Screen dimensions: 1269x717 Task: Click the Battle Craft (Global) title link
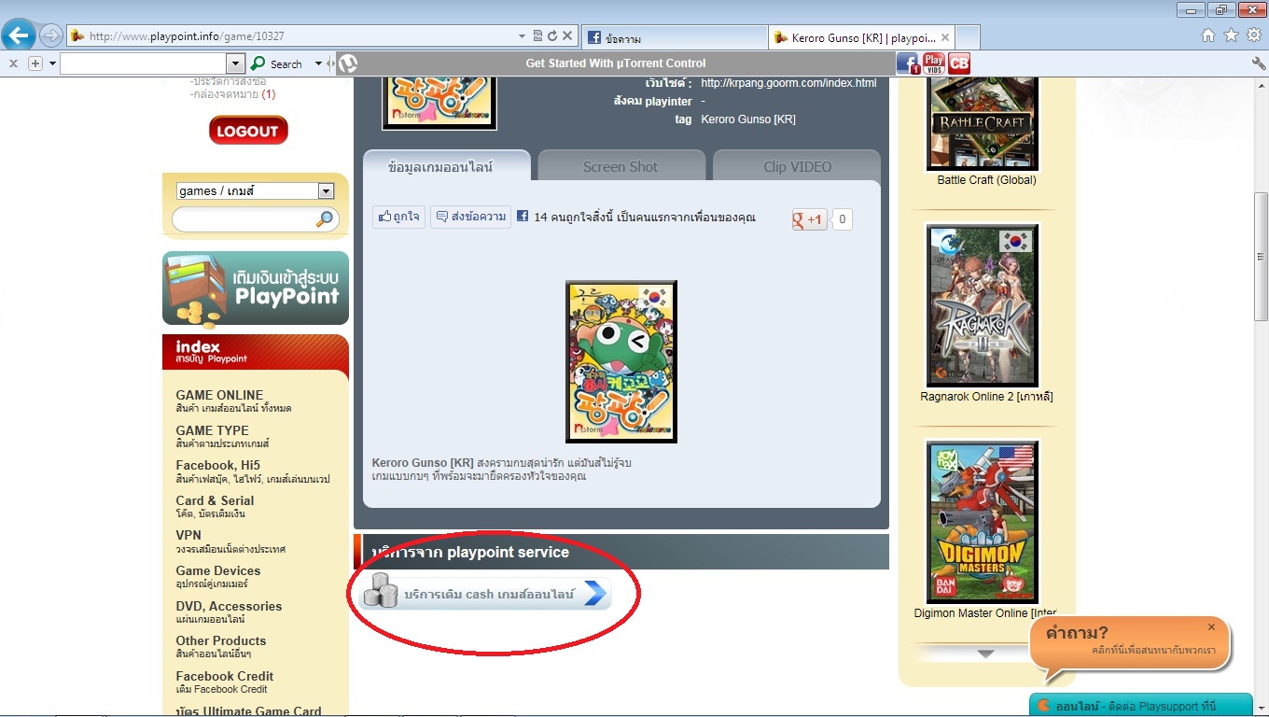[x=987, y=180]
